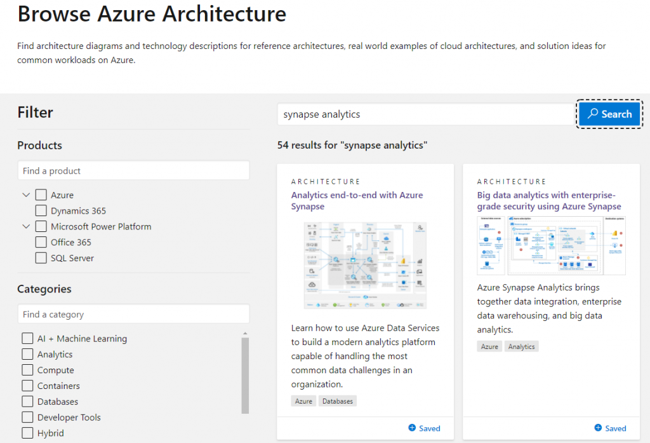Open Big data analytics with enterprise-grade security link
The height and width of the screenshot is (443, 650).
coord(549,201)
